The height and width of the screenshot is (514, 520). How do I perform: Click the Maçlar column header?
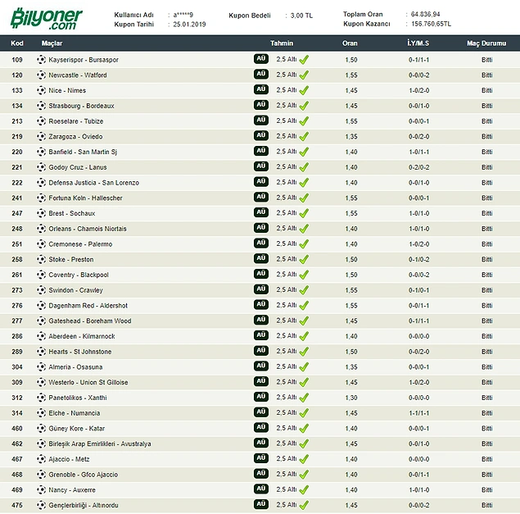pos(52,43)
